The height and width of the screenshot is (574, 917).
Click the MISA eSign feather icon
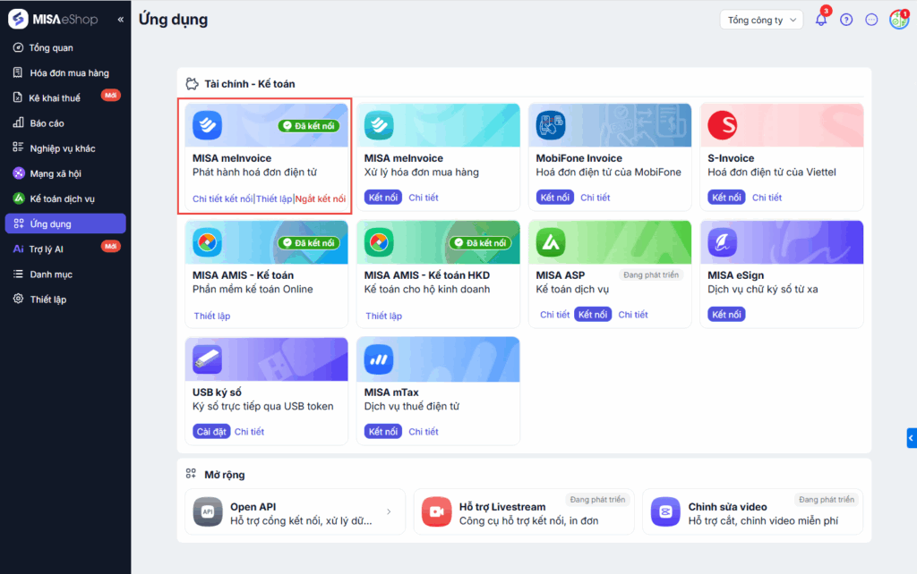(723, 241)
